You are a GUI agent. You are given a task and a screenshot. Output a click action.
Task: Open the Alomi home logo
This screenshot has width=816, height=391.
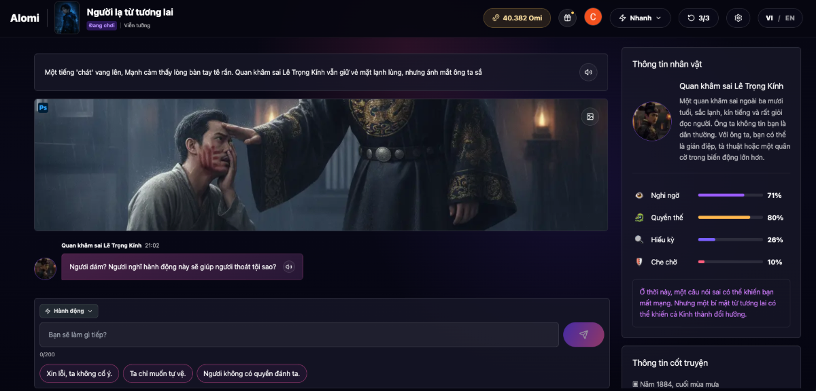point(24,18)
